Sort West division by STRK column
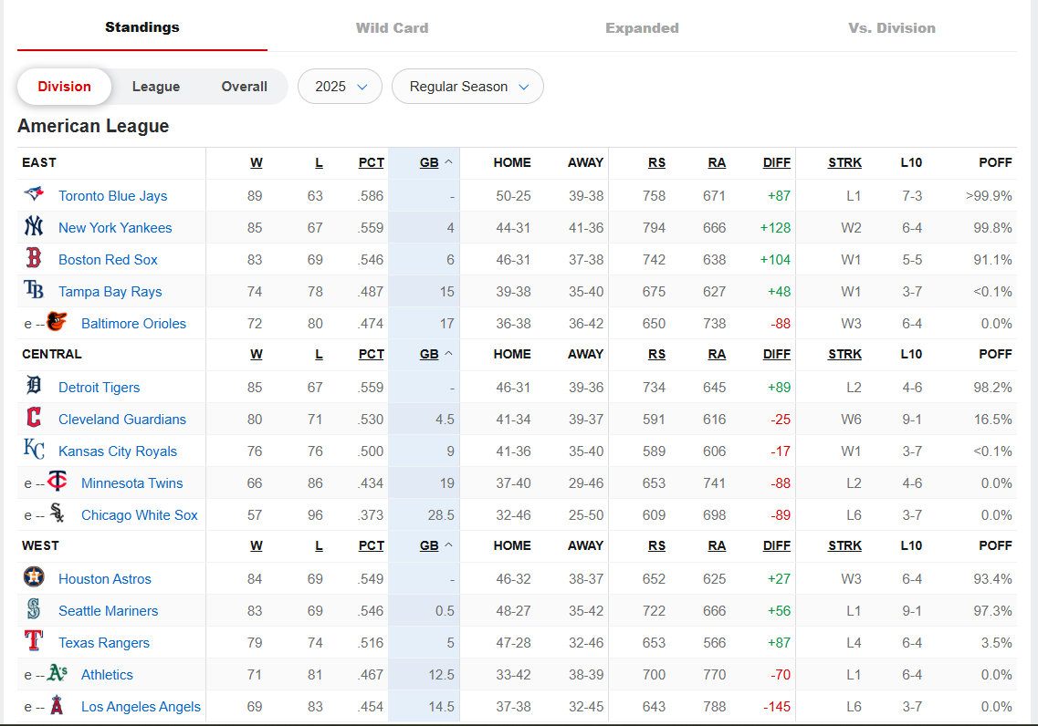The width and height of the screenshot is (1038, 726). pyautogui.click(x=844, y=546)
